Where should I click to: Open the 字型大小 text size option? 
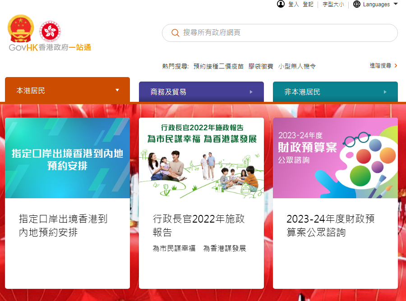[x=333, y=5]
